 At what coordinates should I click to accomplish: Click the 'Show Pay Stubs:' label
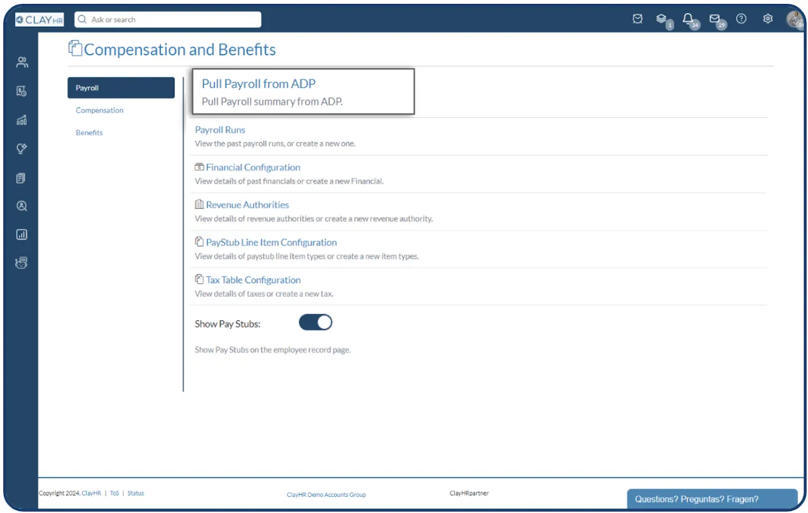[227, 324]
